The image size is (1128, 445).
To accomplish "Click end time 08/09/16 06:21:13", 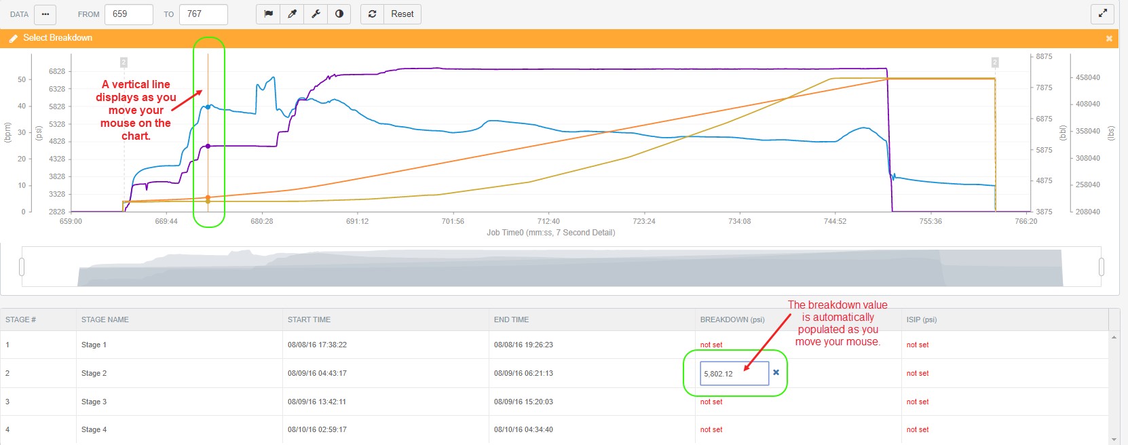I will click(x=523, y=373).
